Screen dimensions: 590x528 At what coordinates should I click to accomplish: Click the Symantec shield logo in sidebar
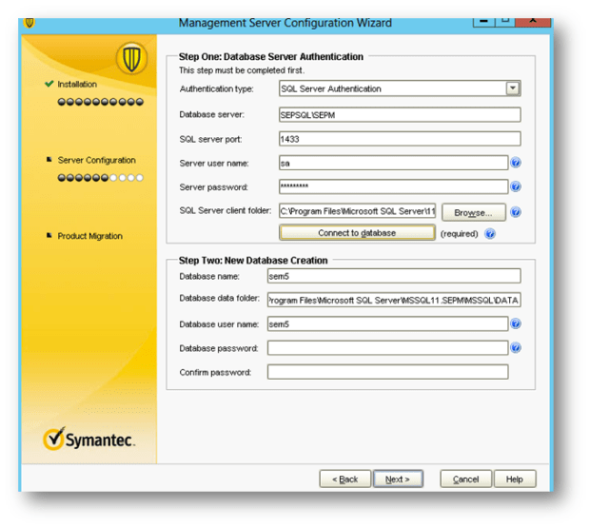point(130,59)
